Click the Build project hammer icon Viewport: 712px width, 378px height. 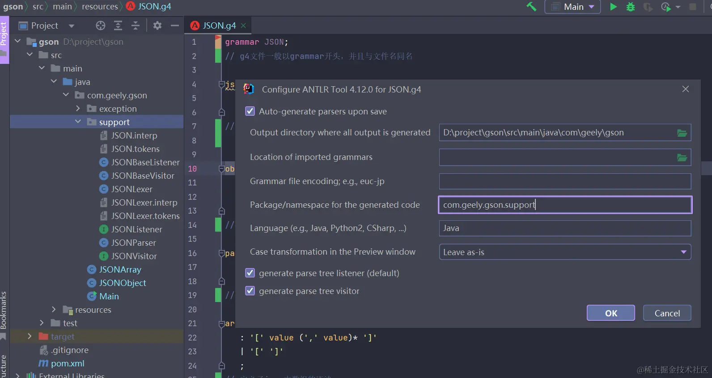tap(531, 7)
